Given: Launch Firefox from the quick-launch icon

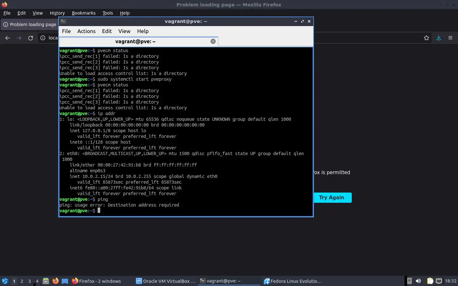Looking at the screenshot, I should point(55,281).
